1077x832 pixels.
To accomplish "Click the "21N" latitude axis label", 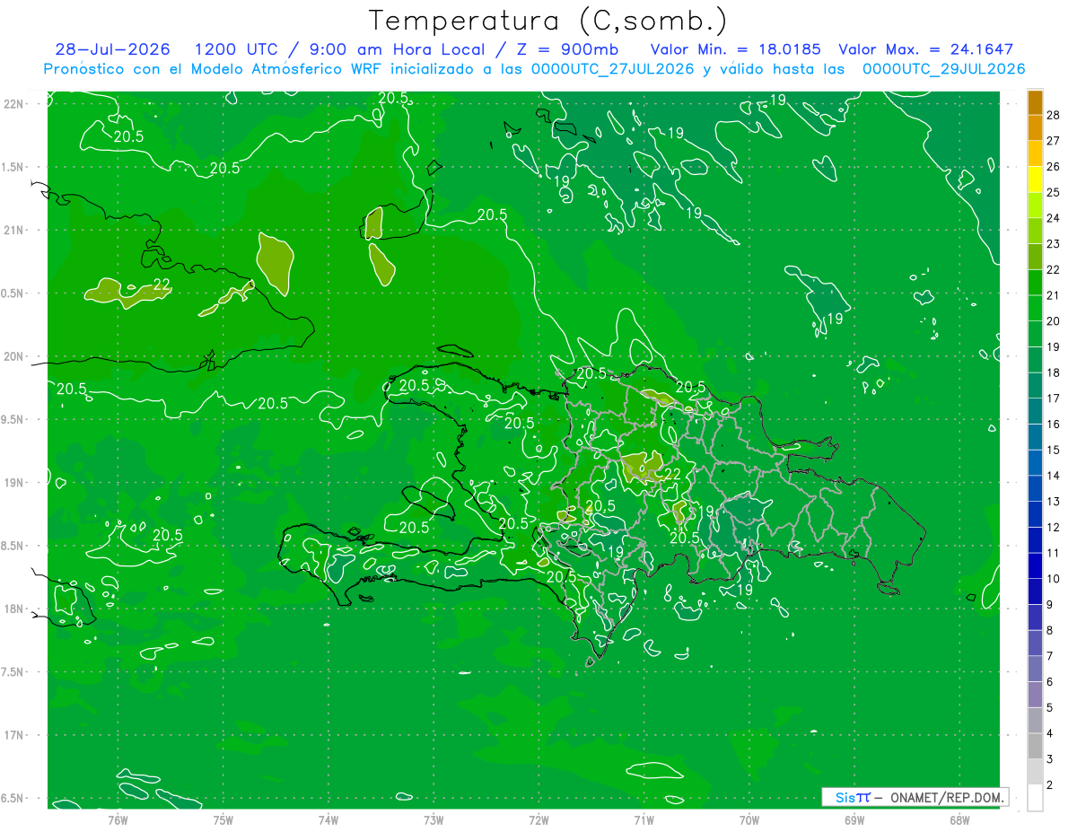I will tap(15, 230).
